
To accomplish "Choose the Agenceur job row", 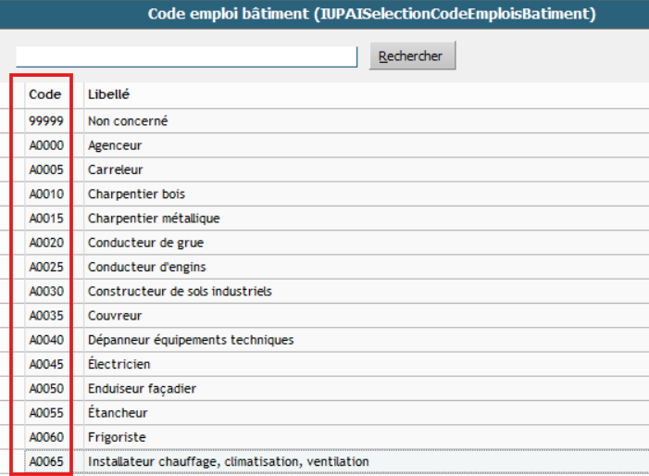I will tap(115, 145).
